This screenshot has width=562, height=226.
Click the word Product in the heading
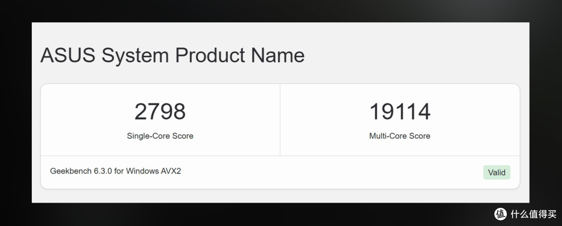(x=209, y=55)
